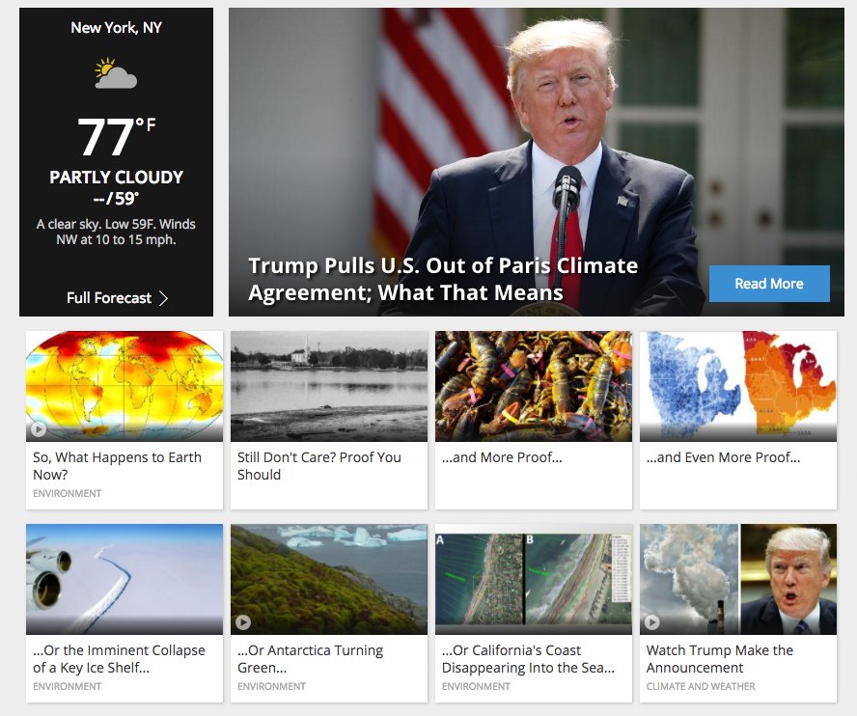Click the 'Climate and Weather' category label

(701, 686)
